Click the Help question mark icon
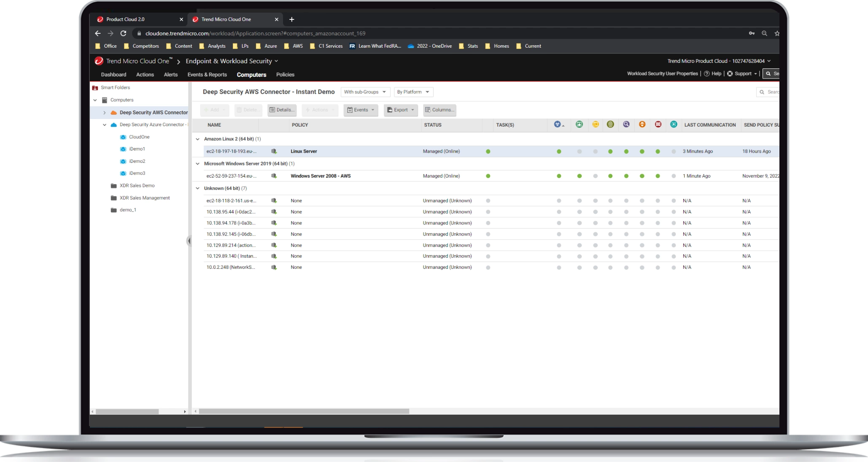The width and height of the screenshot is (868, 462). [707, 73]
